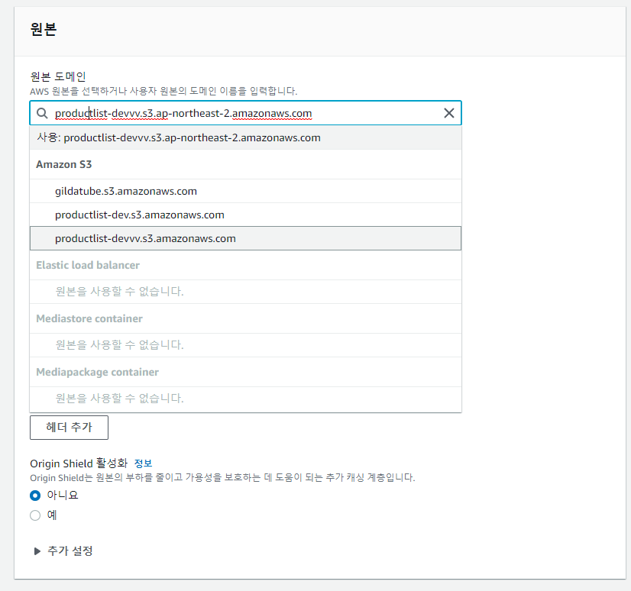
Task: Choose '사용: productlist-devvv.s3.ap-northeast-2.amazonaws.com' option
Action: [245, 137]
